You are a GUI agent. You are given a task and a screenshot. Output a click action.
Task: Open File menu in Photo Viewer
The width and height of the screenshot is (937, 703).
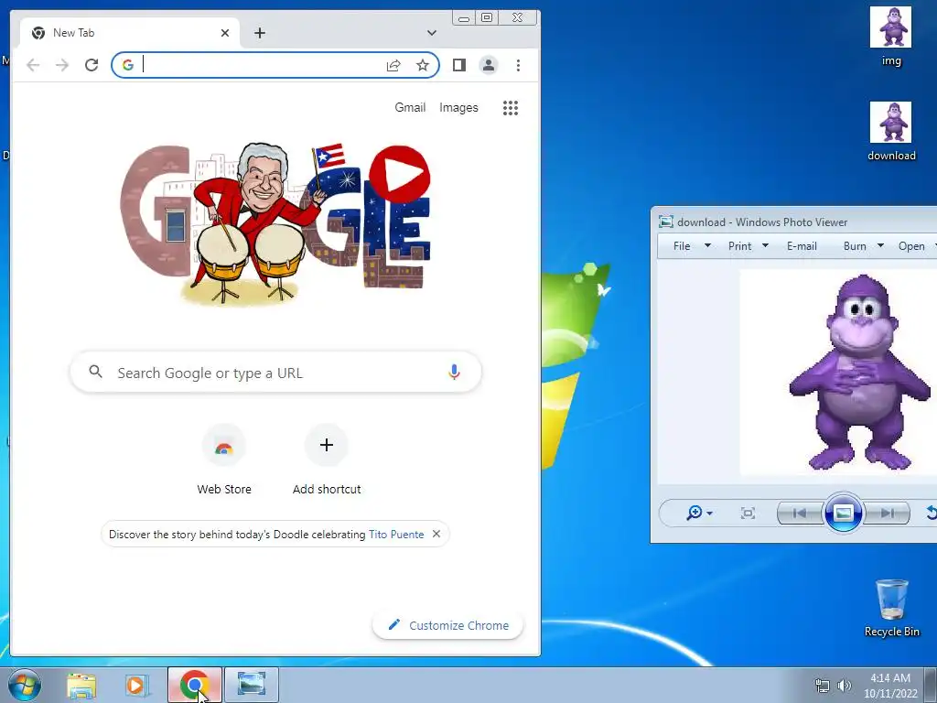click(691, 246)
